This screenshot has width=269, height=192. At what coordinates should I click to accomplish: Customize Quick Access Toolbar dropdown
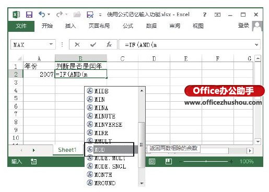tap(100, 15)
